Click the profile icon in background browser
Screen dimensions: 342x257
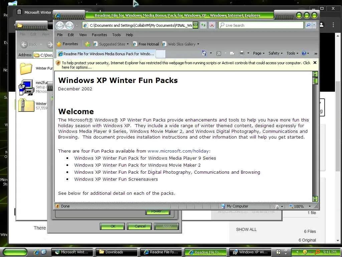(x=322, y=25)
